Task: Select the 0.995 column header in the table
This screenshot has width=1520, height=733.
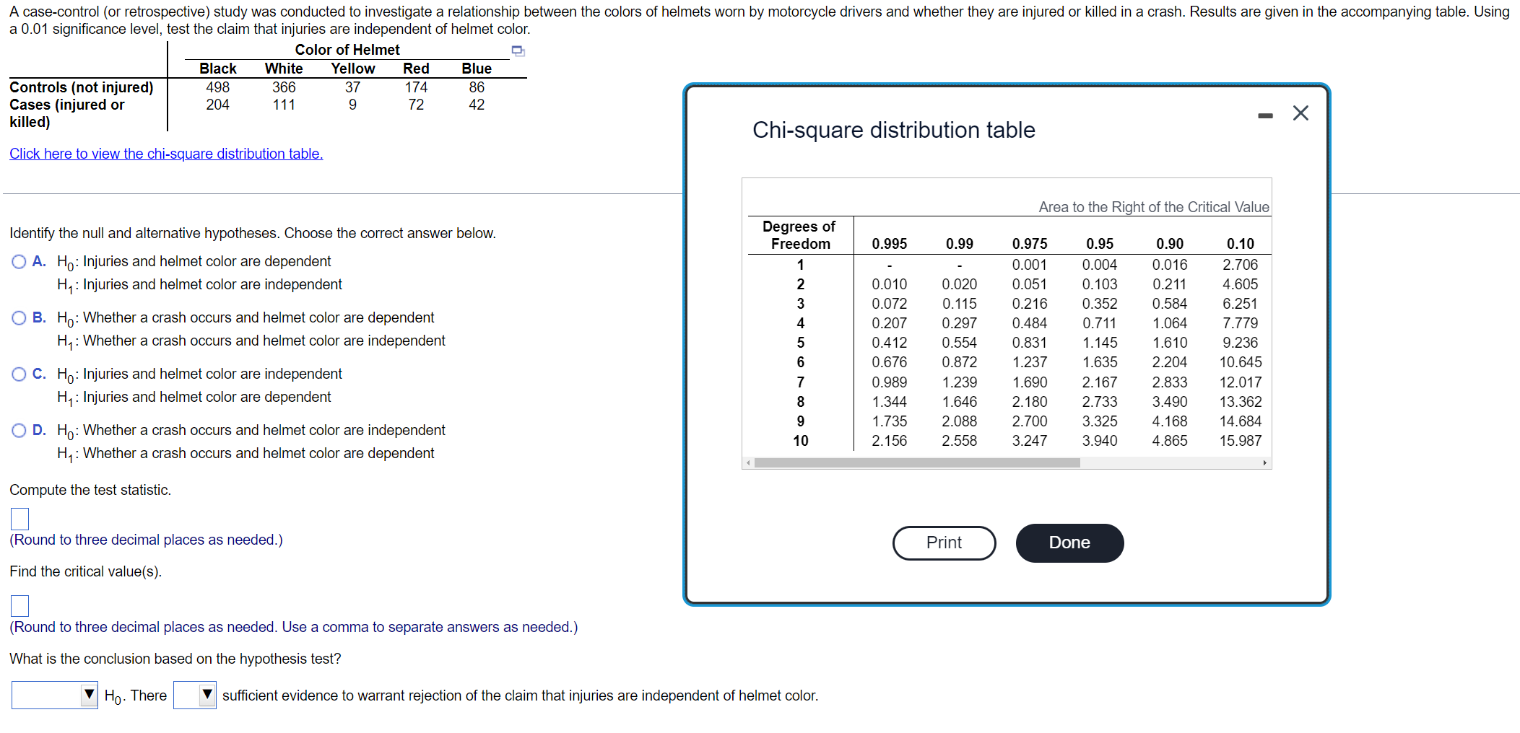Action: [890, 244]
